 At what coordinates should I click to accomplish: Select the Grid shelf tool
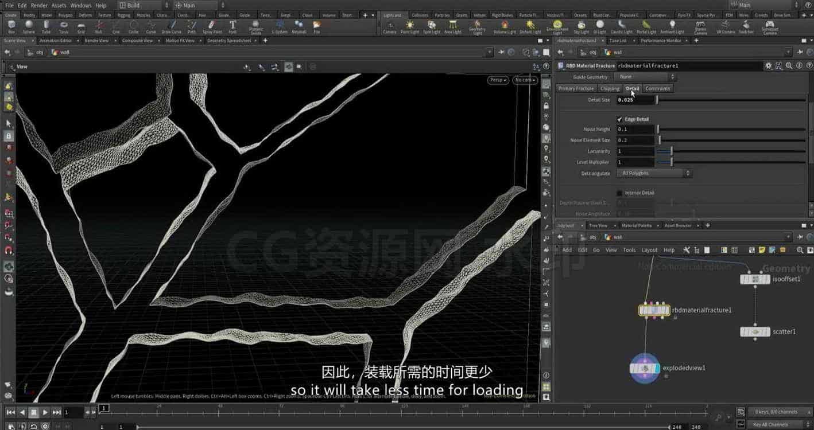pyautogui.click(x=81, y=26)
